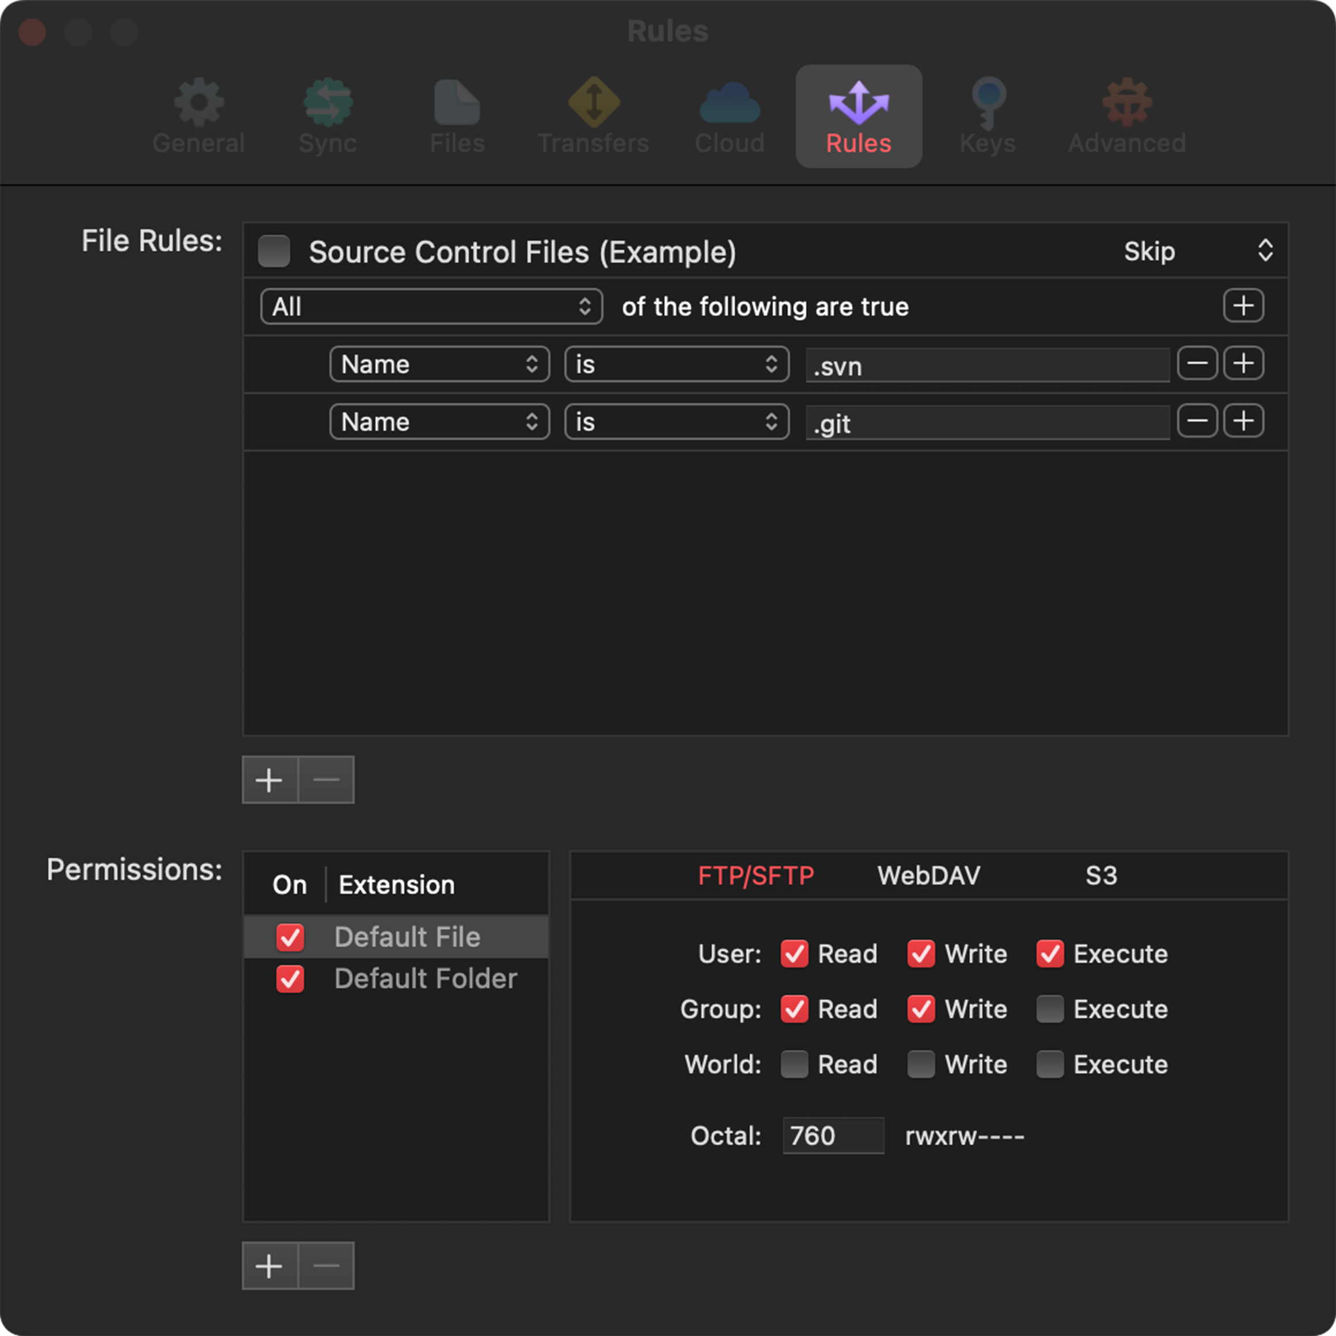Screen dimensions: 1336x1336
Task: Open the Advanced preferences pane
Action: pyautogui.click(x=1126, y=114)
